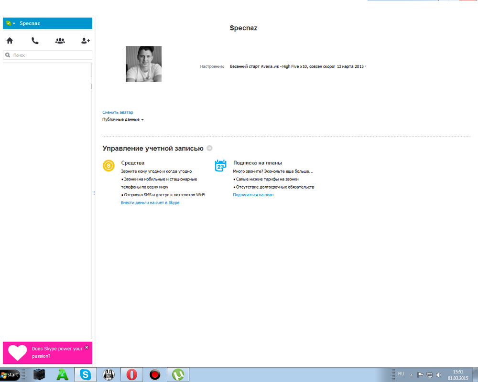Click the create group icon

click(x=60, y=41)
